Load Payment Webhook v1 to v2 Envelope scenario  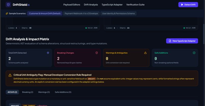[81, 13]
